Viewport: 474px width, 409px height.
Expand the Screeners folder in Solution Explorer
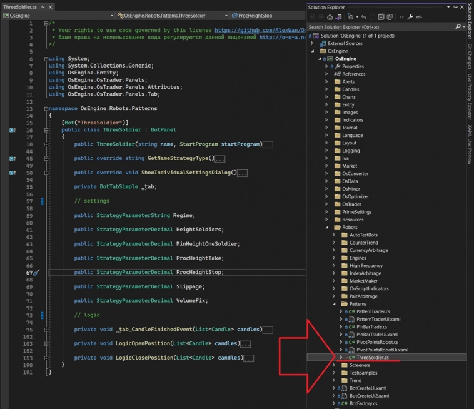click(335, 365)
